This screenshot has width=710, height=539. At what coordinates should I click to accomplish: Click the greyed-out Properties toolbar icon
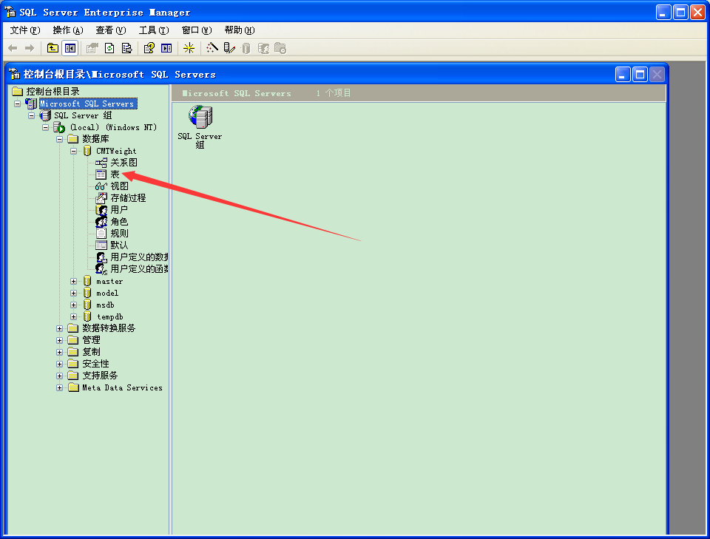[x=92, y=48]
